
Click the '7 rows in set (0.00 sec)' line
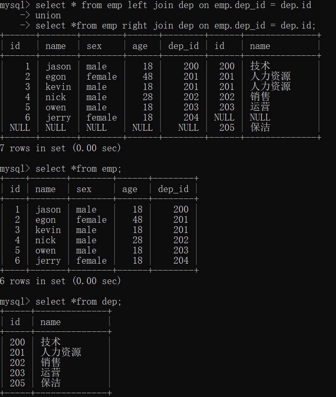tap(60, 148)
